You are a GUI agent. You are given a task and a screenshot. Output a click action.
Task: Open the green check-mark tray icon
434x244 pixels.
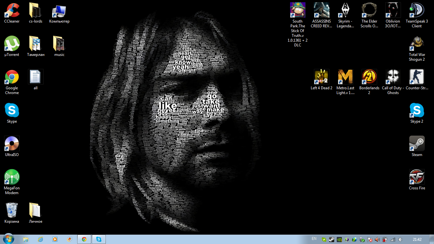(324, 240)
